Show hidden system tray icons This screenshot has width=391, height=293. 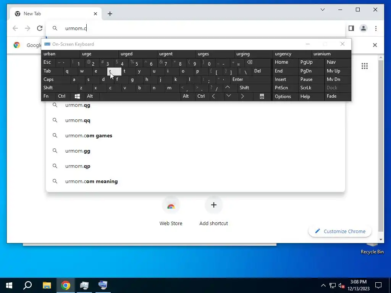[323, 285]
